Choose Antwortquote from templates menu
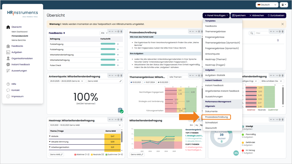Screen dimensions: 292x164 point(212,54)
